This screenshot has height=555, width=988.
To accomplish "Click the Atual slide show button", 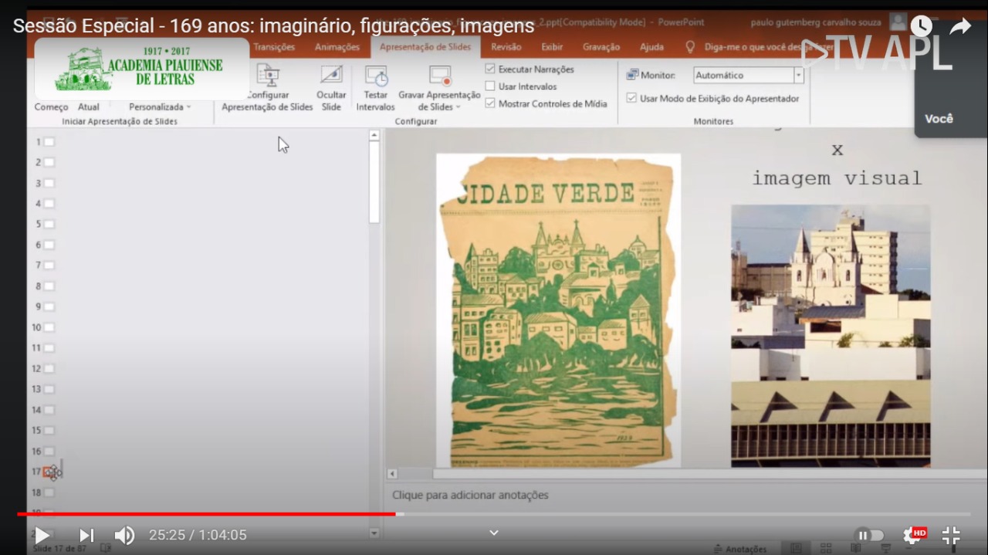I will click(x=89, y=107).
